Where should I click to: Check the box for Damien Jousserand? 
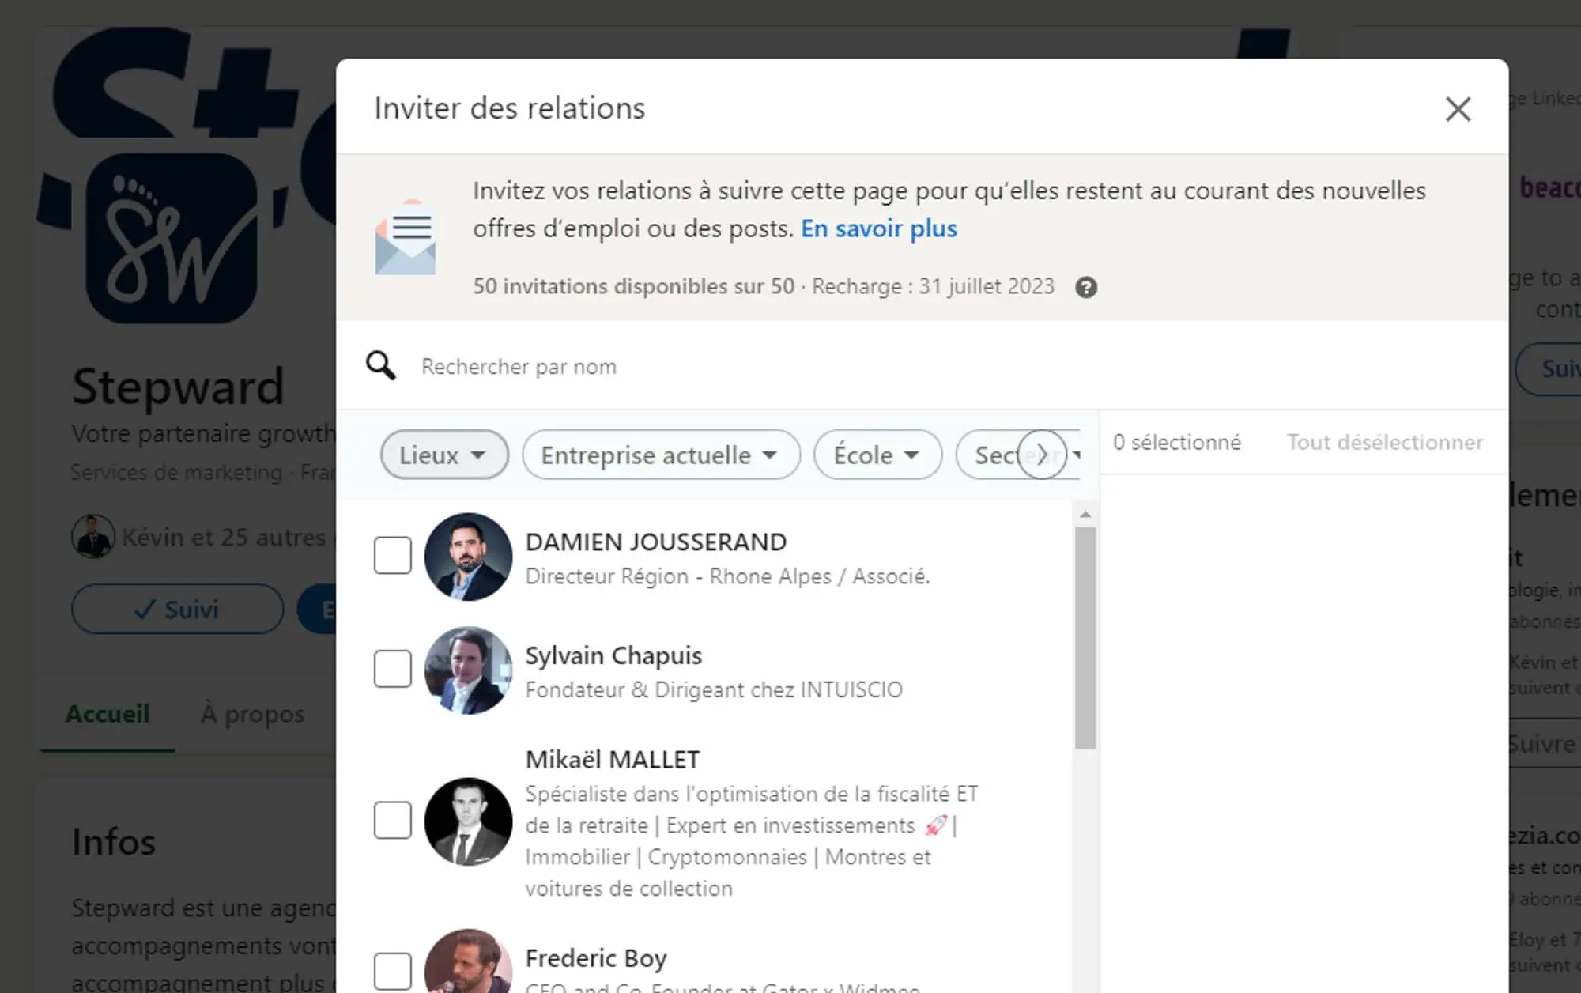pyautogui.click(x=393, y=555)
